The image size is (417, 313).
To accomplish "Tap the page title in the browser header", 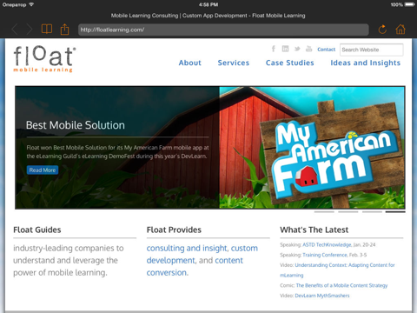I will pos(208,16).
